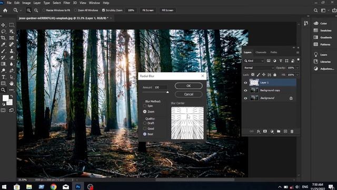Go to the Home screen icon
The image size is (337, 190).
(5, 11)
